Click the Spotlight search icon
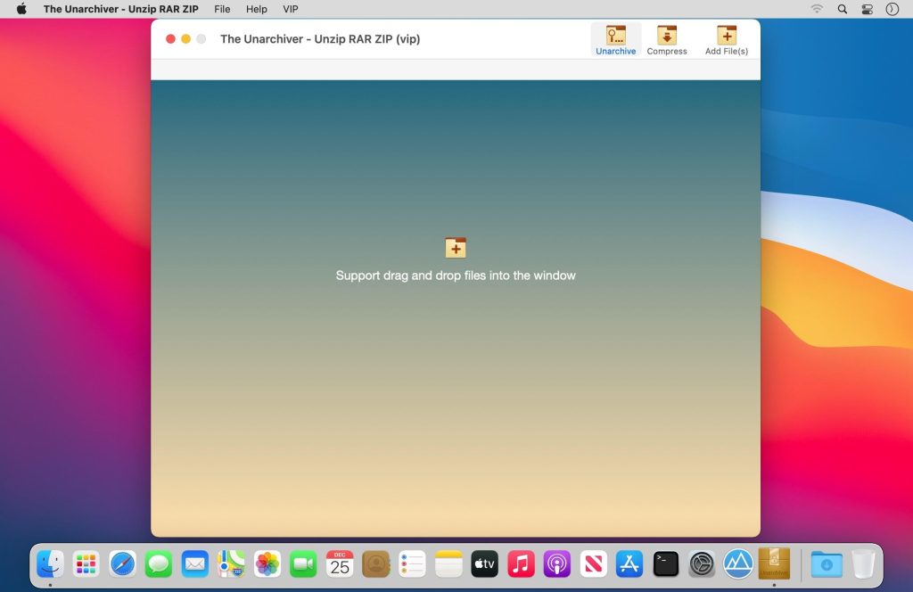The image size is (913, 592). (x=842, y=9)
